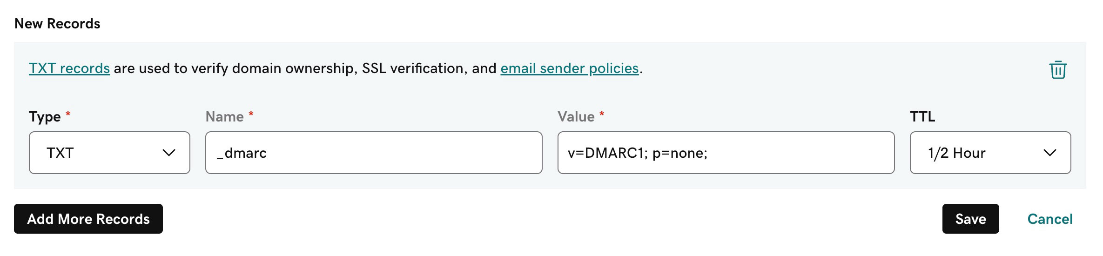The image size is (1103, 256).
Task: Click the red asterisk beside the Name label
Action: (x=251, y=114)
